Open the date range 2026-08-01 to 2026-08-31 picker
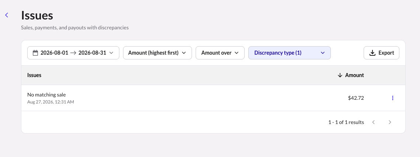This screenshot has width=420, height=157. (73, 53)
